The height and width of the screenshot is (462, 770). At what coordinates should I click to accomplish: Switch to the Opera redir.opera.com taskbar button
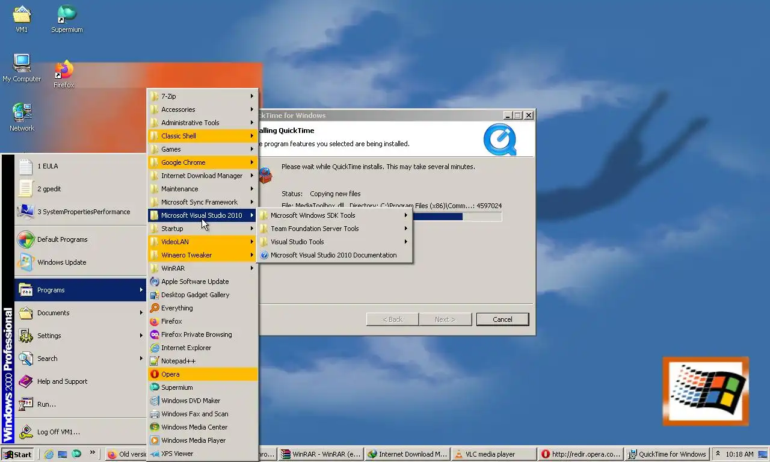(580, 454)
